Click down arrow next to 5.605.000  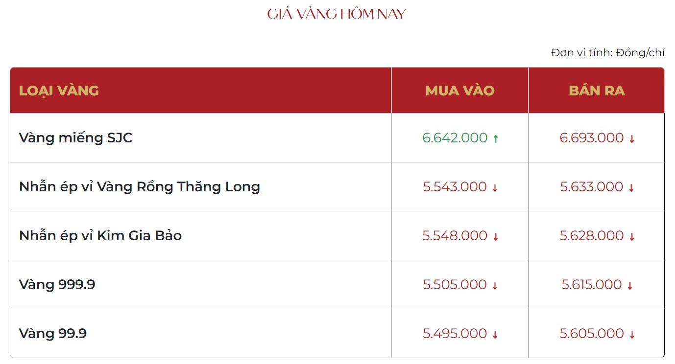[x=632, y=335]
